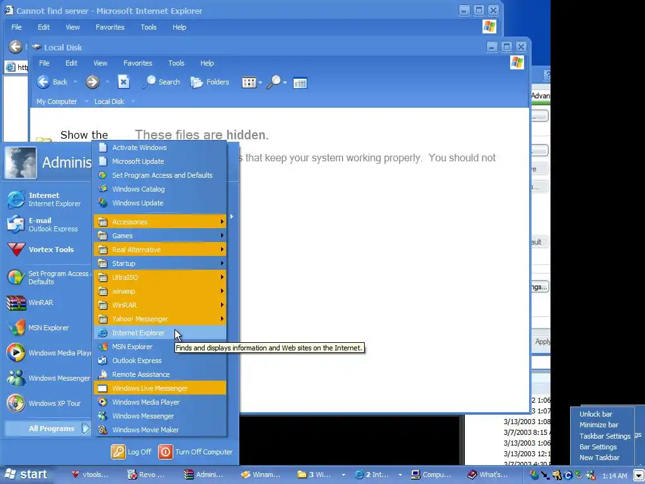Click Windows Messenger icon in programs list
The width and height of the screenshot is (645, 484).
(x=103, y=416)
